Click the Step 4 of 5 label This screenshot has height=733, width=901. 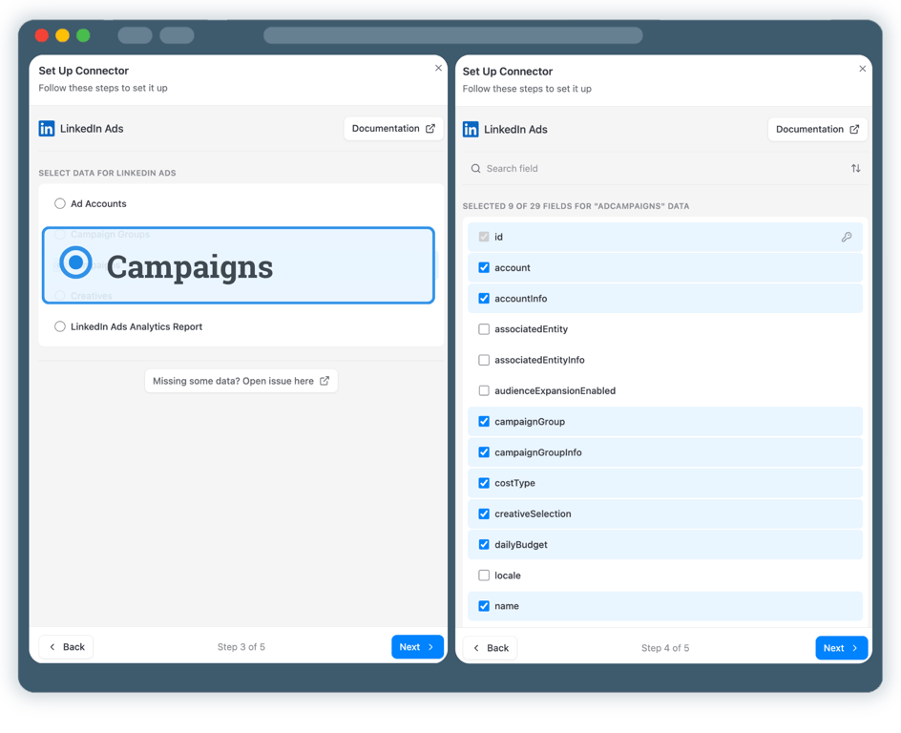pyautogui.click(x=665, y=648)
